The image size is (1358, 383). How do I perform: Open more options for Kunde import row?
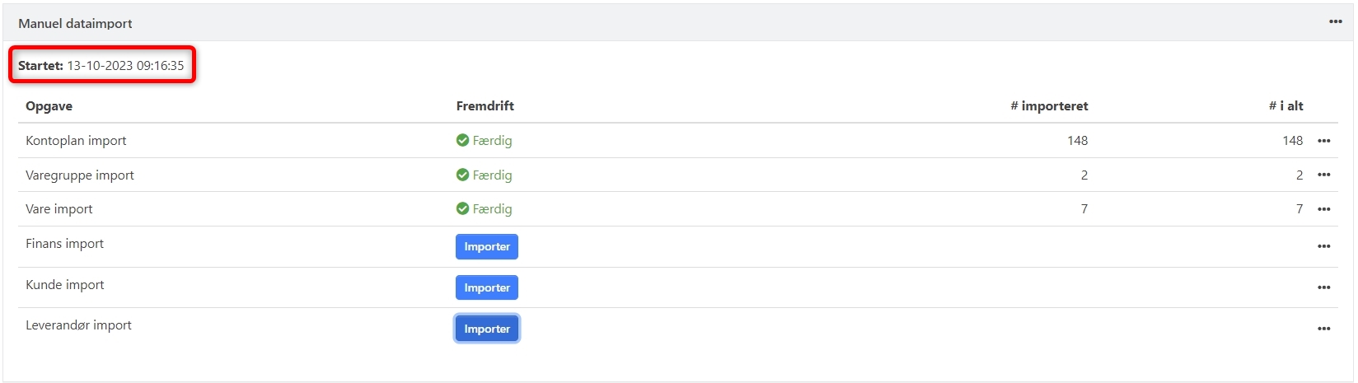click(x=1323, y=287)
